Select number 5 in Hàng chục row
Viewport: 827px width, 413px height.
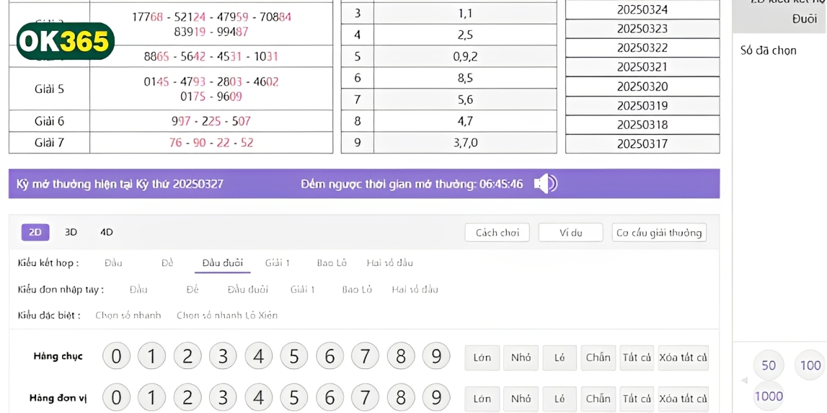294,356
